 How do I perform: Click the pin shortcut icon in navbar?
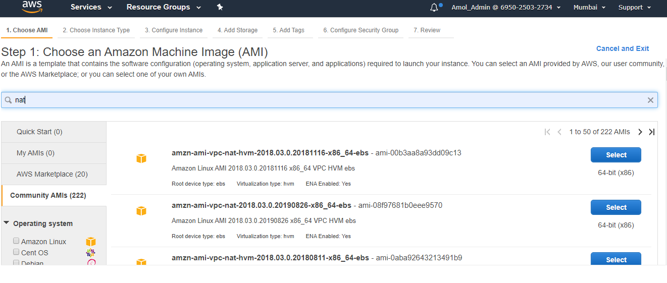click(220, 7)
